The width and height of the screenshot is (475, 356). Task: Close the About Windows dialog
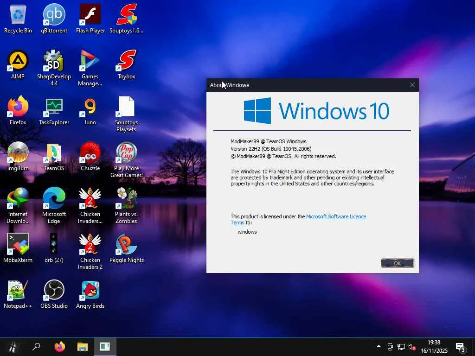412,85
